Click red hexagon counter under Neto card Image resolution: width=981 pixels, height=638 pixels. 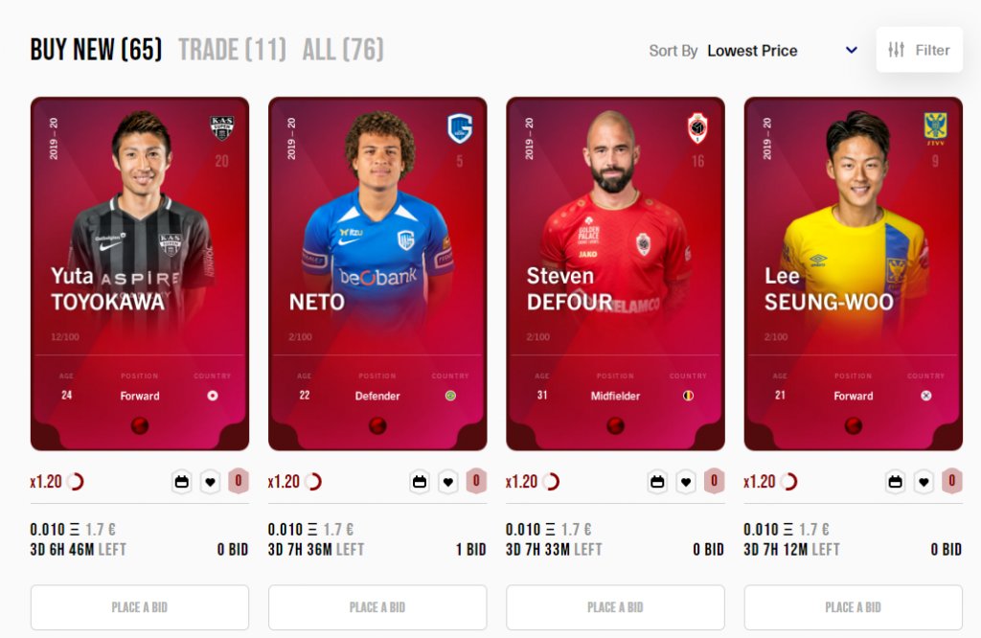tap(476, 481)
